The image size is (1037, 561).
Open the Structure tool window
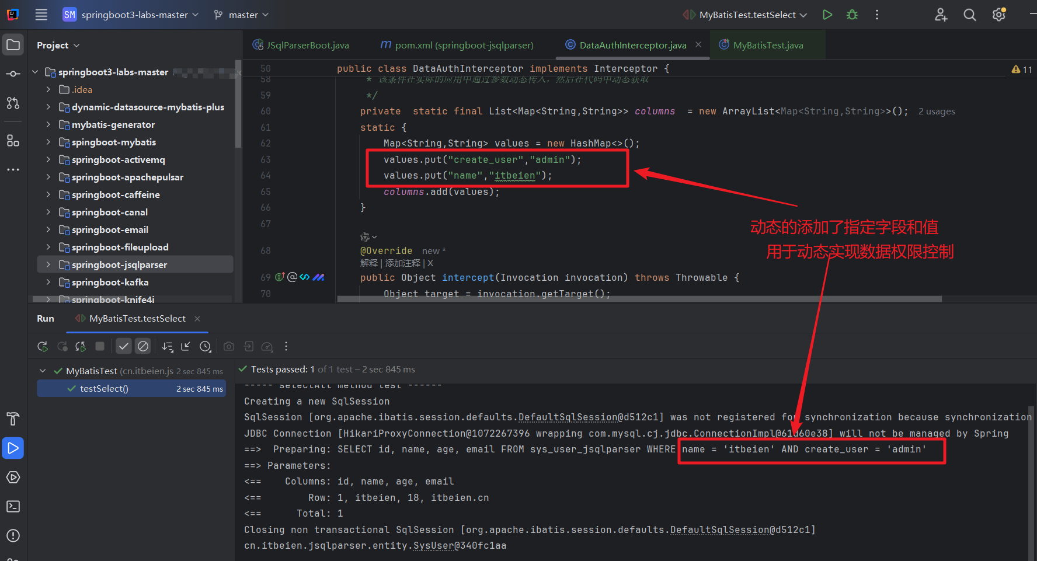(13, 141)
